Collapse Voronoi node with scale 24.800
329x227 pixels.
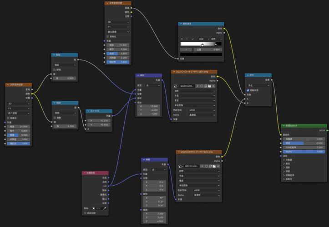(8, 84)
